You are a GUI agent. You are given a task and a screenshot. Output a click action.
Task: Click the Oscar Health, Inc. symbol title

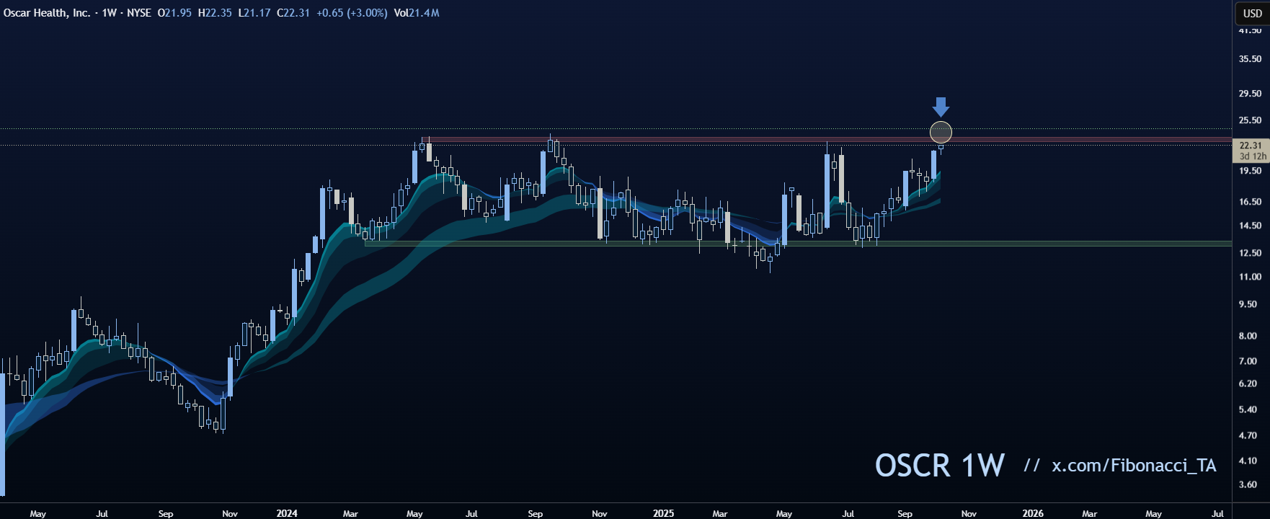(46, 13)
